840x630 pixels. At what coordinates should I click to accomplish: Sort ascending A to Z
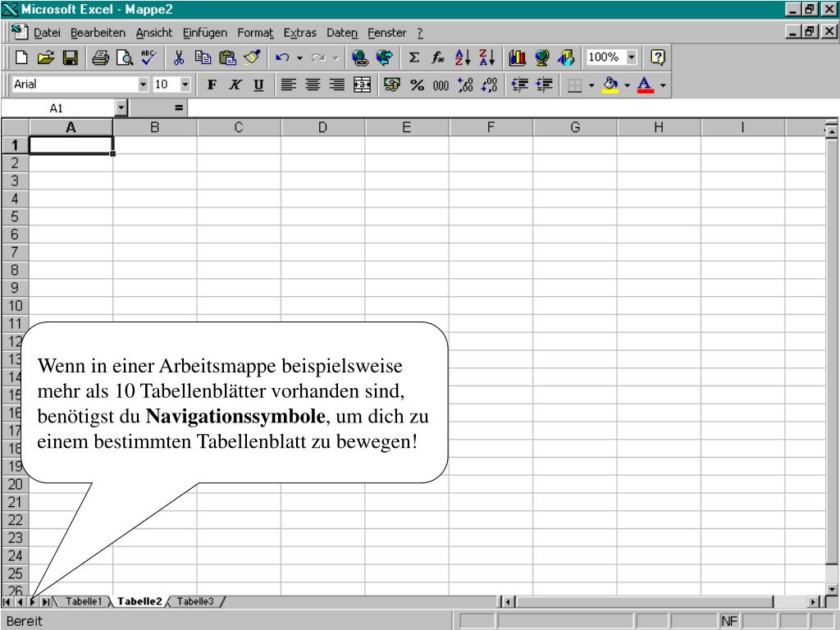click(x=463, y=57)
